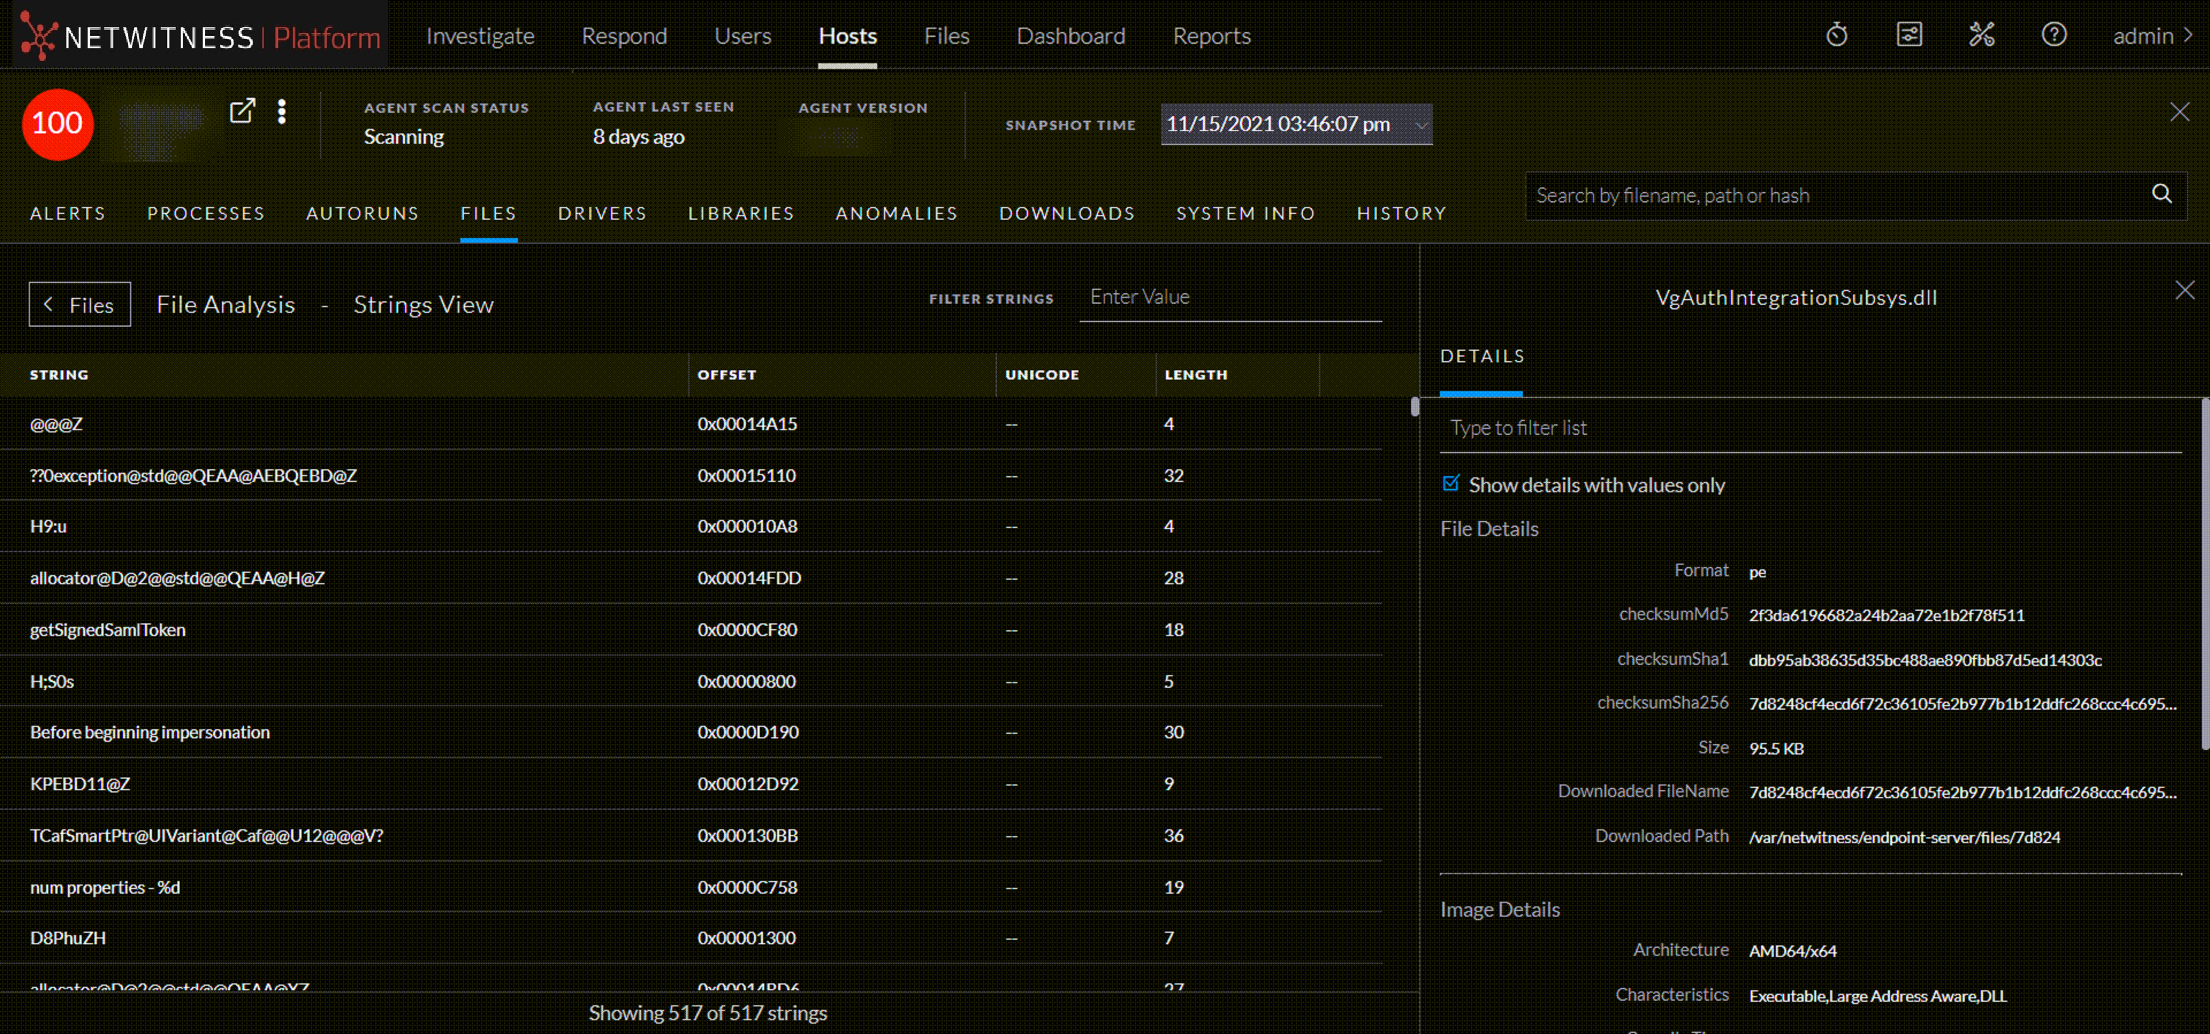
Task: Open the Autoruns tab
Action: 362,213
